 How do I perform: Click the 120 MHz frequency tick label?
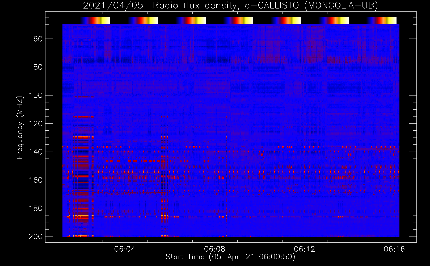pyautogui.click(x=36, y=124)
